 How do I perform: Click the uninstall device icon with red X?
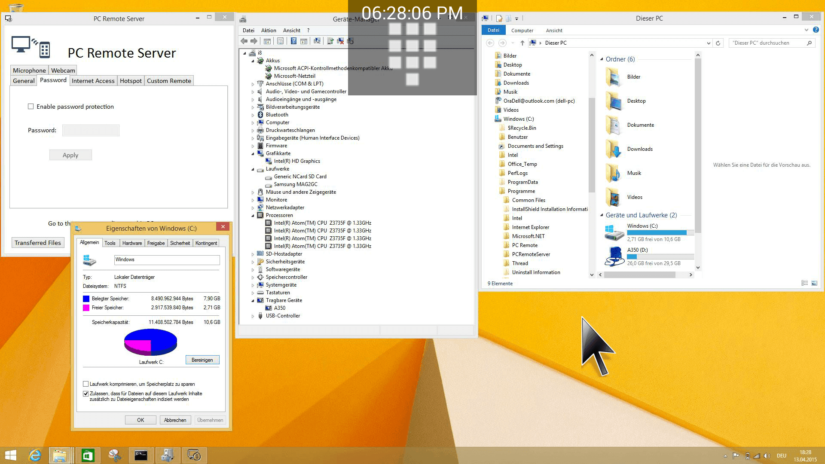pos(340,41)
